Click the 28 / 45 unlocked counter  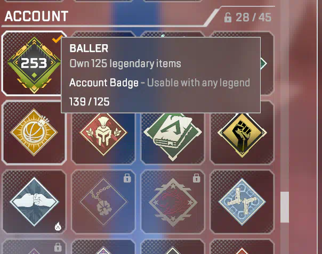[x=253, y=18]
